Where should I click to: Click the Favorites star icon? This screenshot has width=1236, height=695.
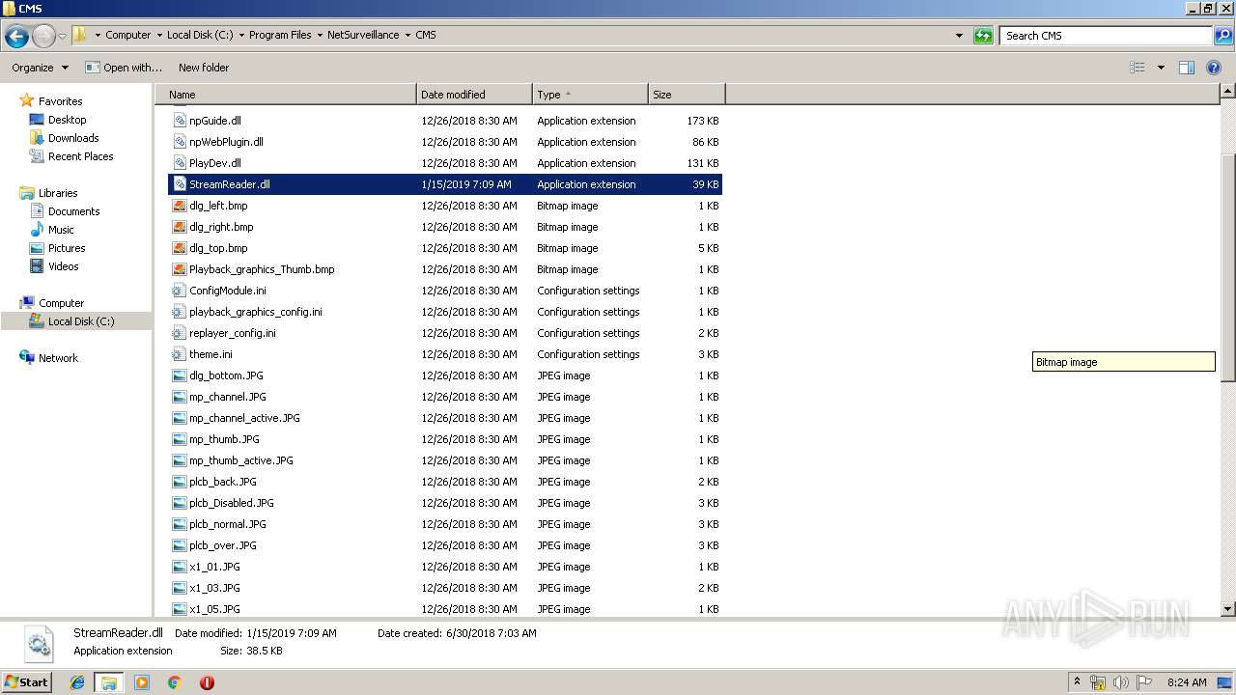pyautogui.click(x=27, y=100)
